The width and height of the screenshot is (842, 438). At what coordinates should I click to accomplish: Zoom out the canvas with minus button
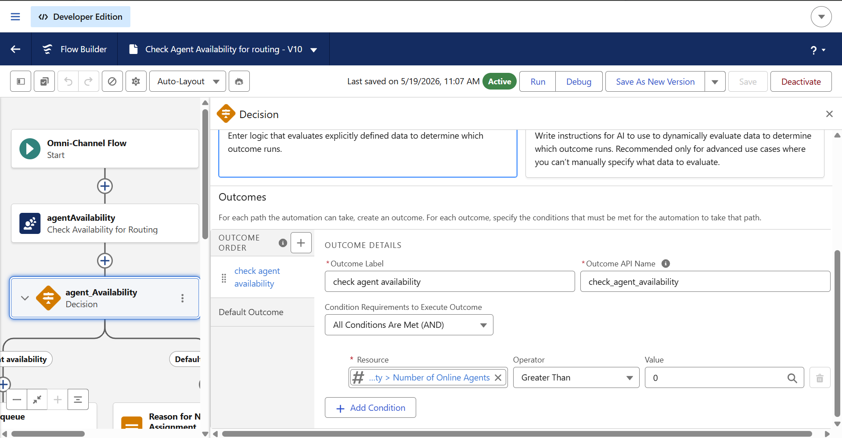coord(17,399)
